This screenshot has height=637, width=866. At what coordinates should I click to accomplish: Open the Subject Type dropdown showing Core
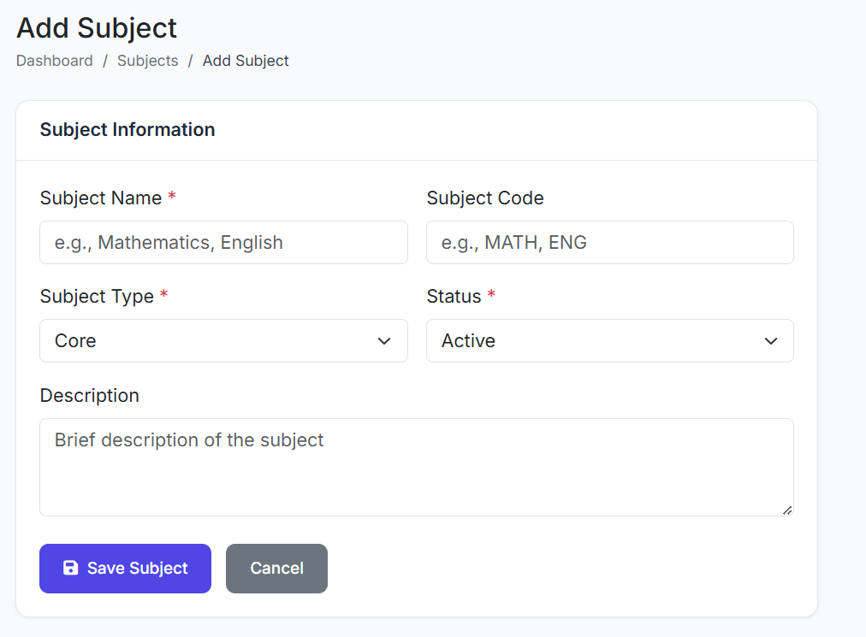(222, 341)
